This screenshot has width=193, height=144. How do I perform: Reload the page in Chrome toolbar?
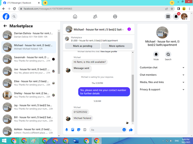(14, 9)
